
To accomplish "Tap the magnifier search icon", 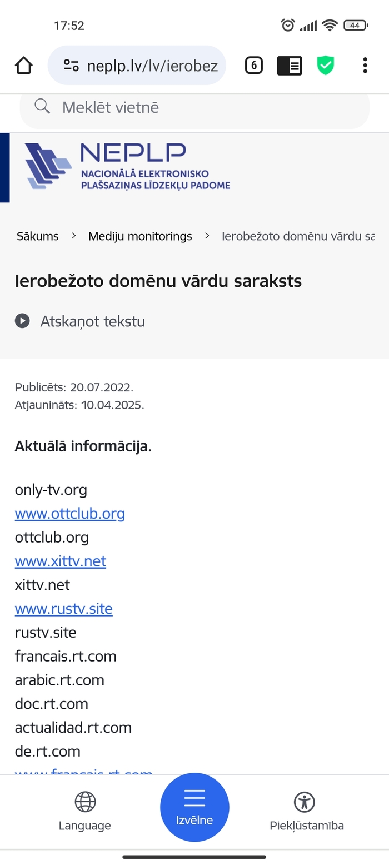I will tap(42, 106).
